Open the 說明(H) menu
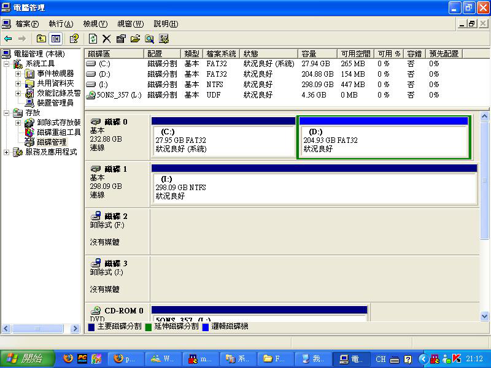This screenshot has width=491, height=368. click(x=166, y=24)
